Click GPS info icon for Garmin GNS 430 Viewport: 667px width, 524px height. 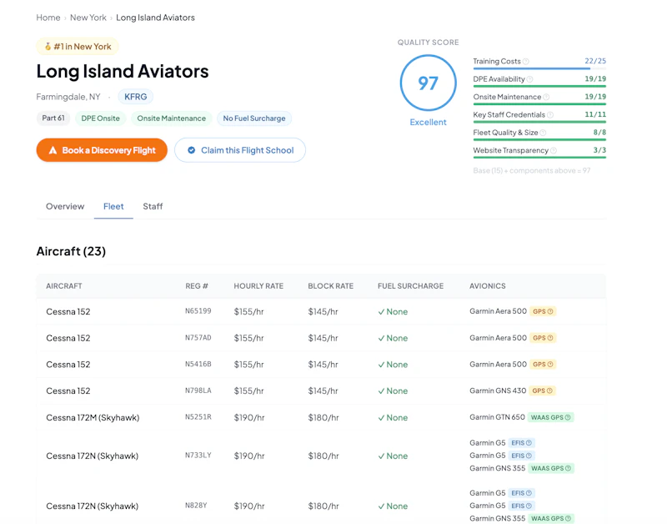point(549,390)
